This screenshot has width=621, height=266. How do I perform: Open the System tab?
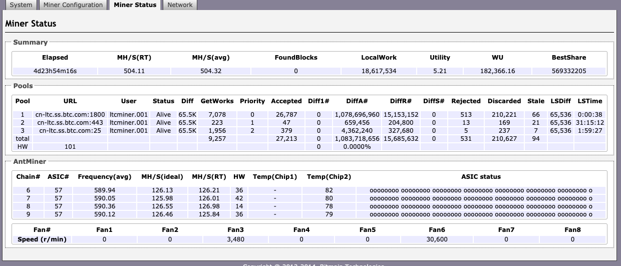(x=21, y=5)
